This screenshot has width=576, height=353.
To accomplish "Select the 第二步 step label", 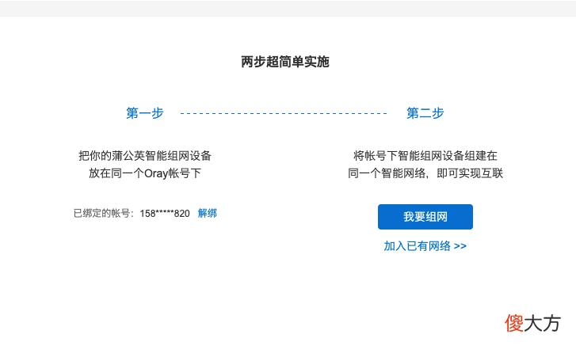I will click(x=425, y=113).
